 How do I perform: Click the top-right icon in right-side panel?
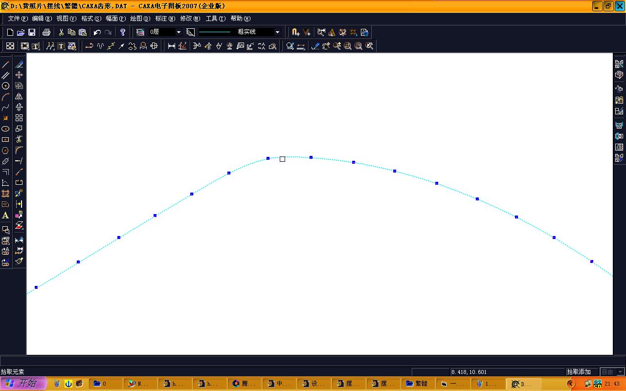click(619, 64)
